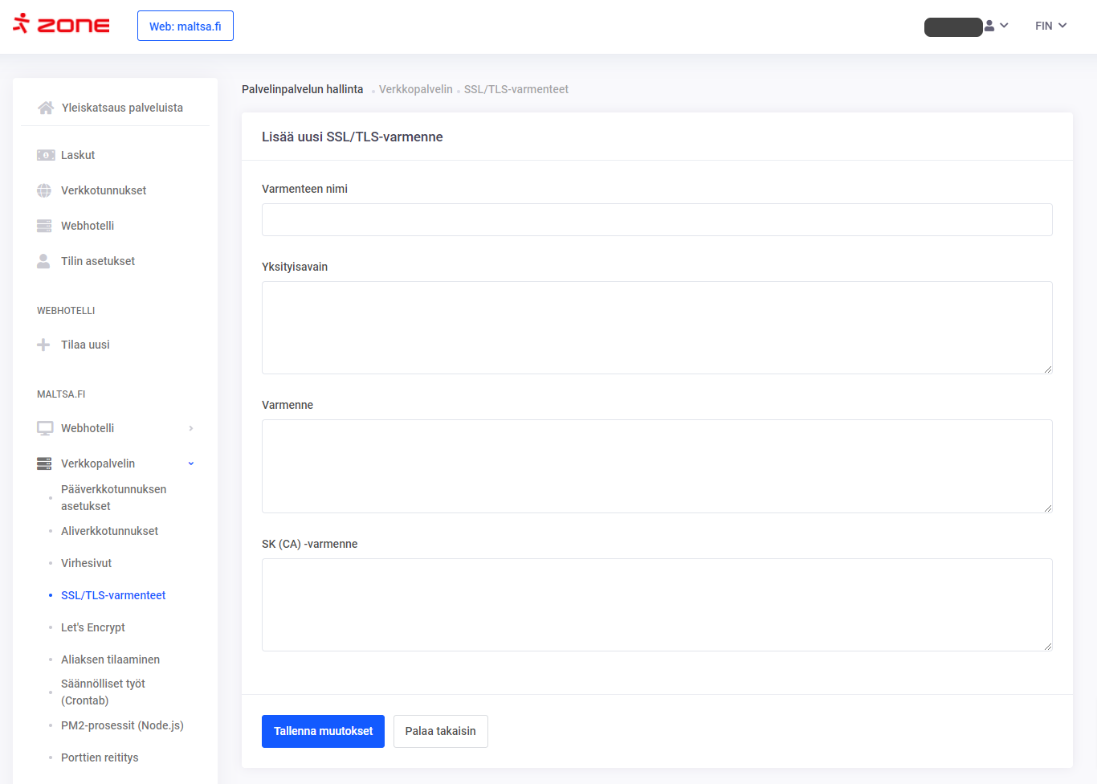The height and width of the screenshot is (784, 1097).
Task: Click the plus icon next to Tilaa uusi
Action: (x=43, y=345)
